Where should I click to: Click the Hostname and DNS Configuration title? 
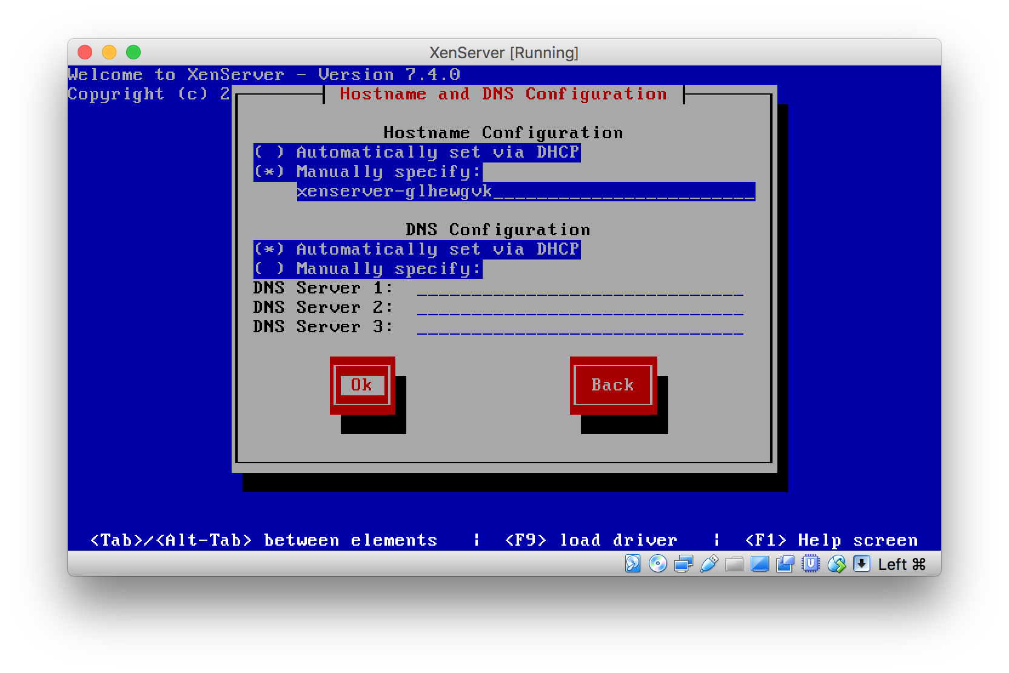(x=503, y=94)
